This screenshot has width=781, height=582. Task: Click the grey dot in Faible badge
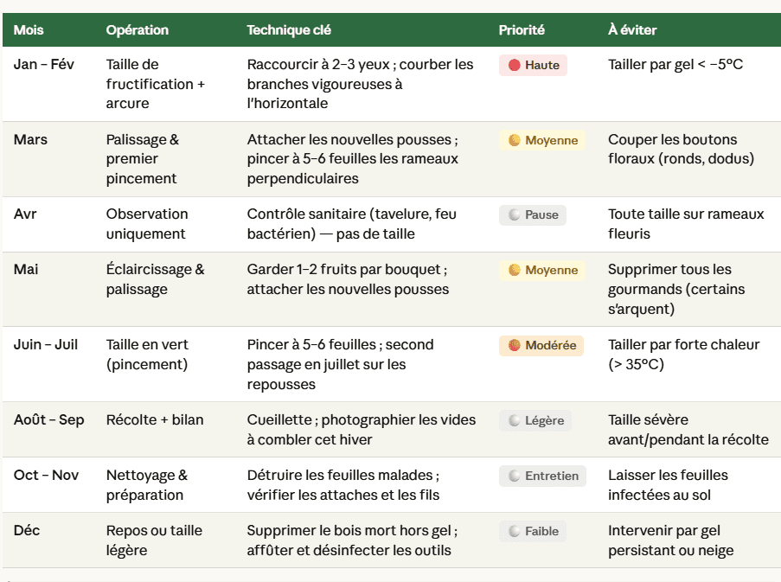[514, 531]
